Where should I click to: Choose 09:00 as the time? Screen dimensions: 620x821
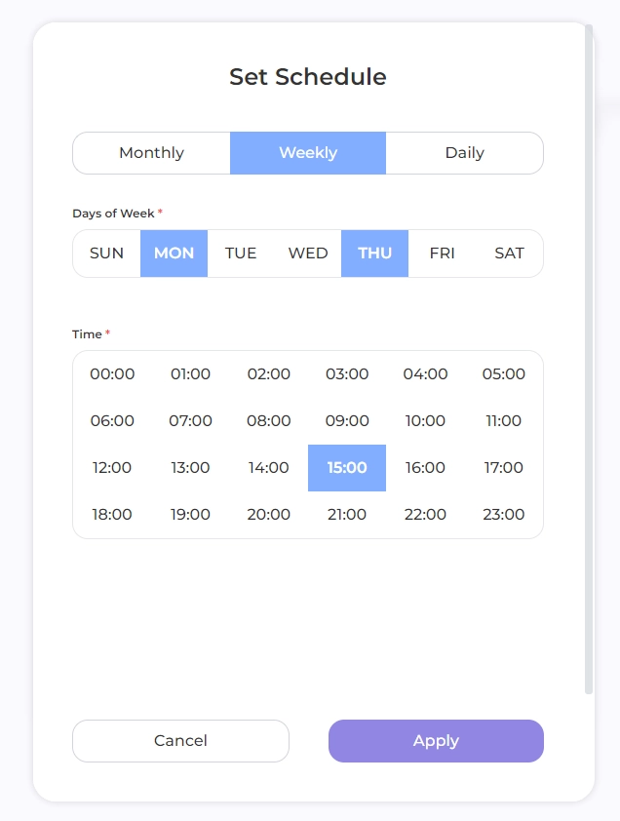click(347, 421)
